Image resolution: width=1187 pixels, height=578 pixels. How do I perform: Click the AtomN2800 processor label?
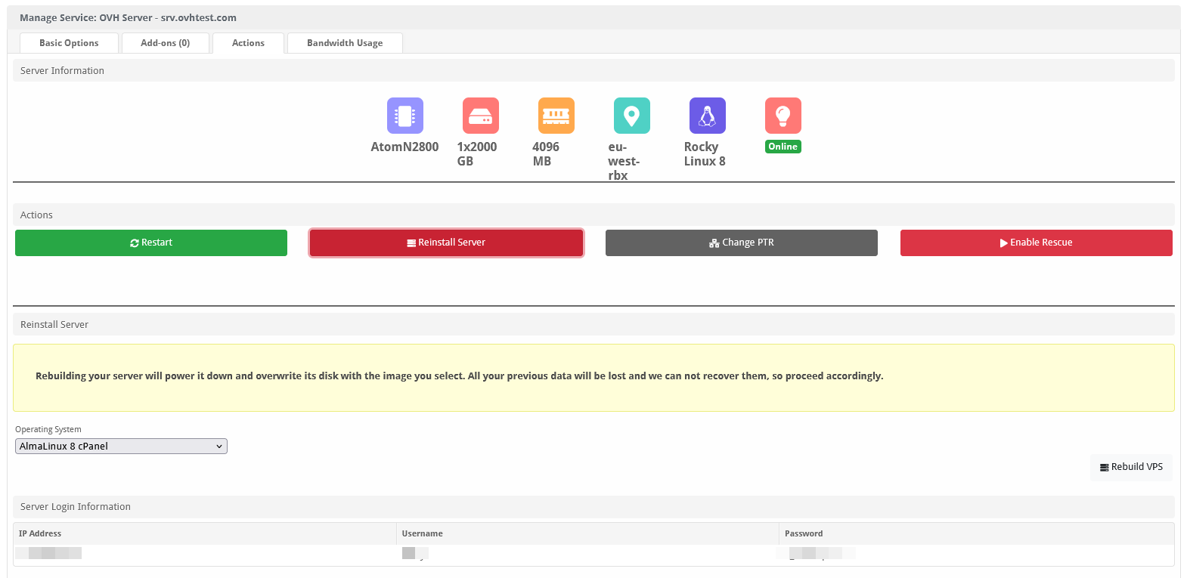click(x=404, y=147)
